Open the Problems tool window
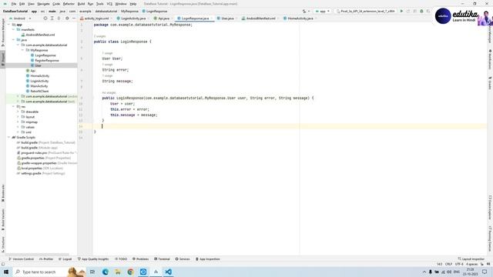Viewport: 493px width, 277px height. (x=140, y=259)
